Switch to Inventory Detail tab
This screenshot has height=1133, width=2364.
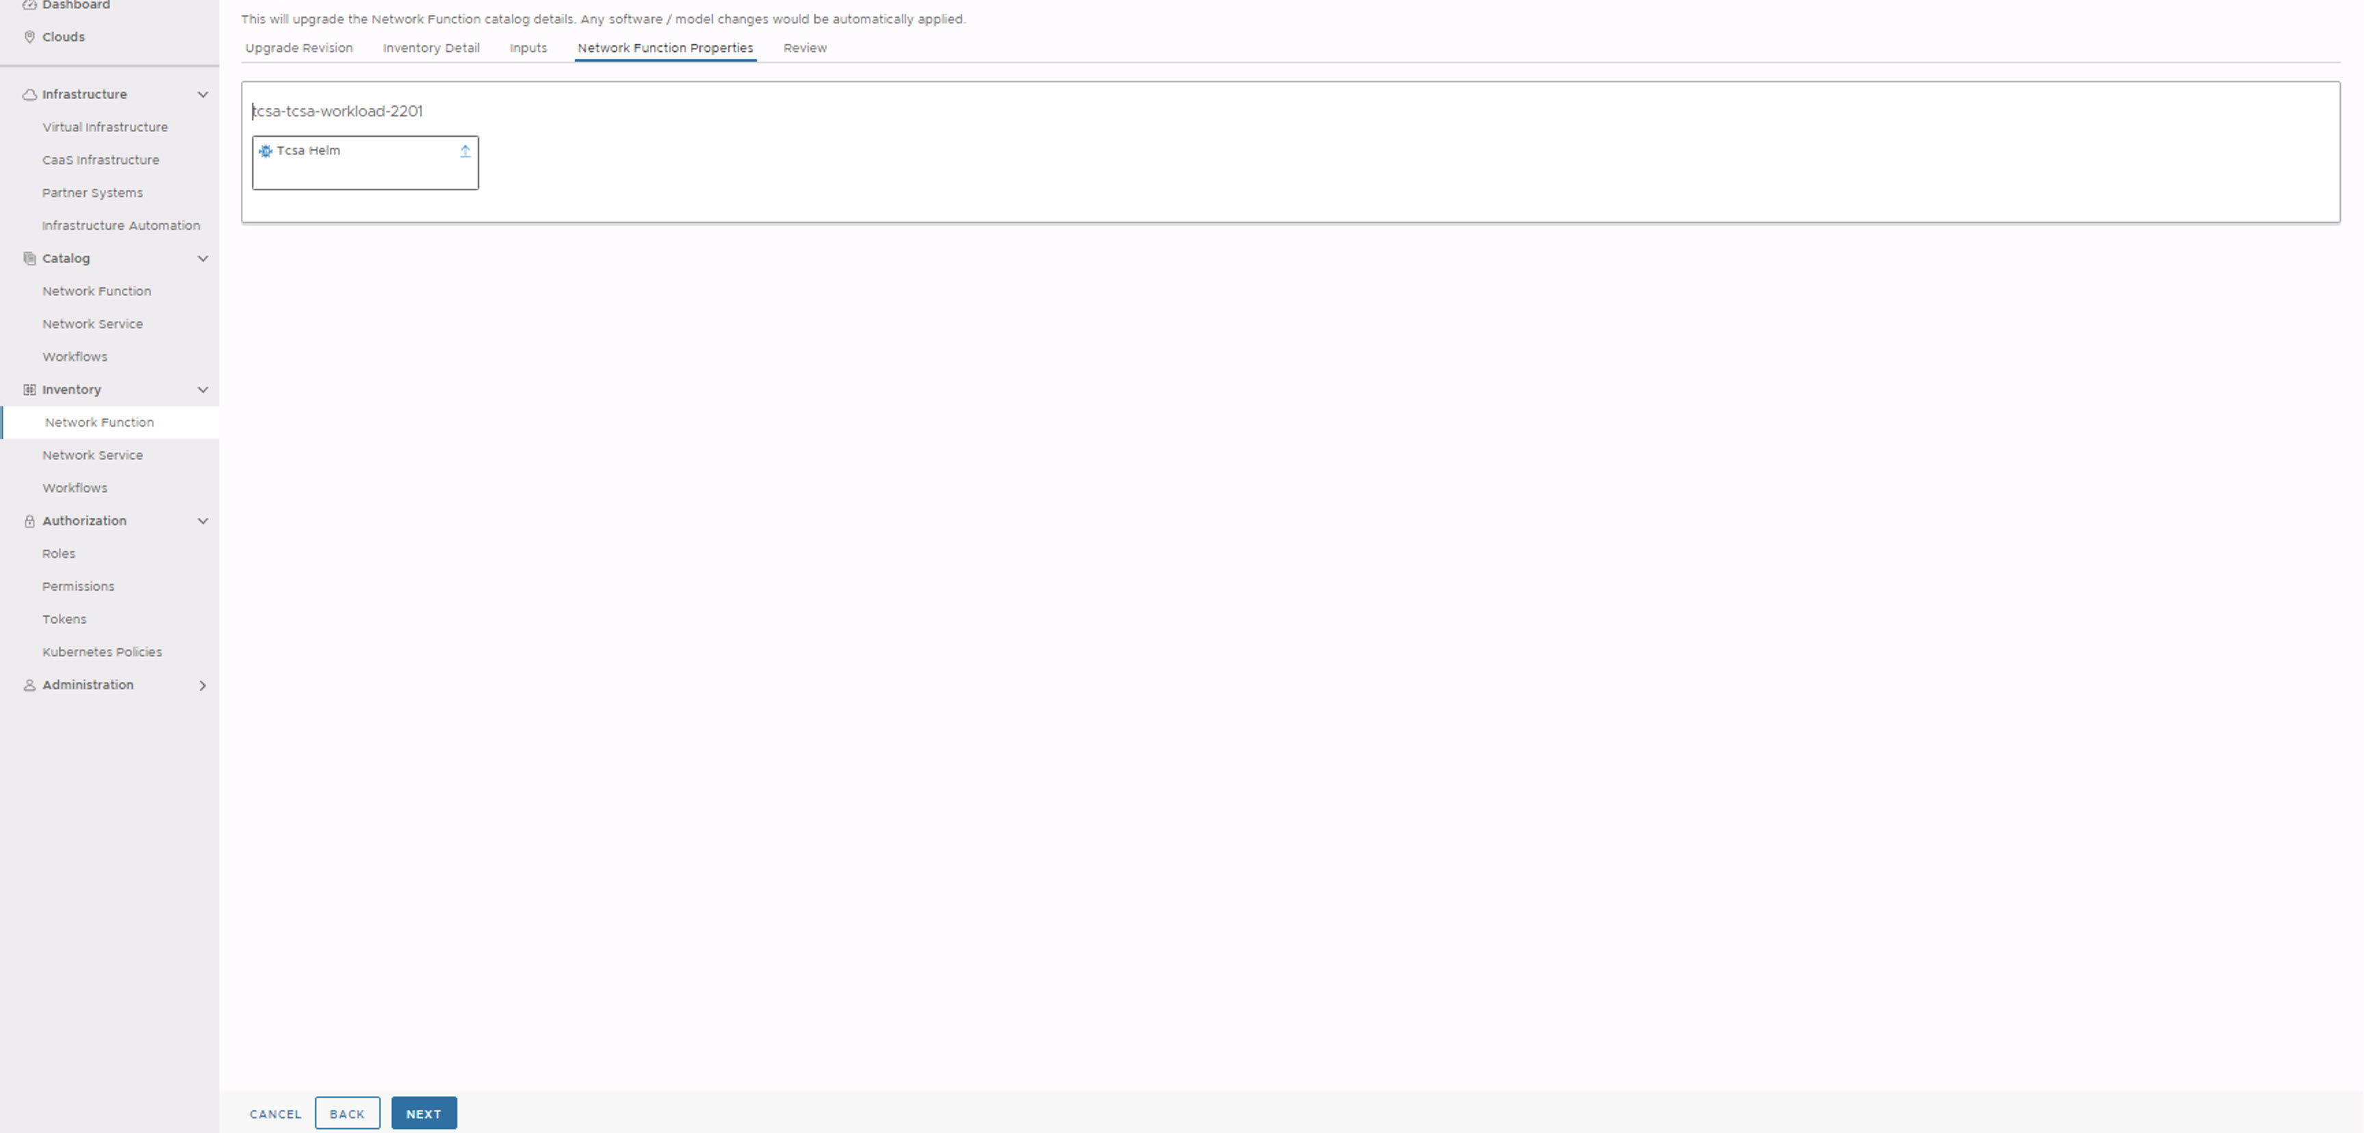click(x=431, y=48)
